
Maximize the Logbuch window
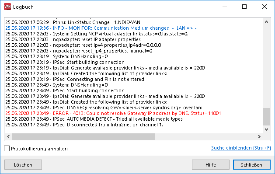[244, 7]
